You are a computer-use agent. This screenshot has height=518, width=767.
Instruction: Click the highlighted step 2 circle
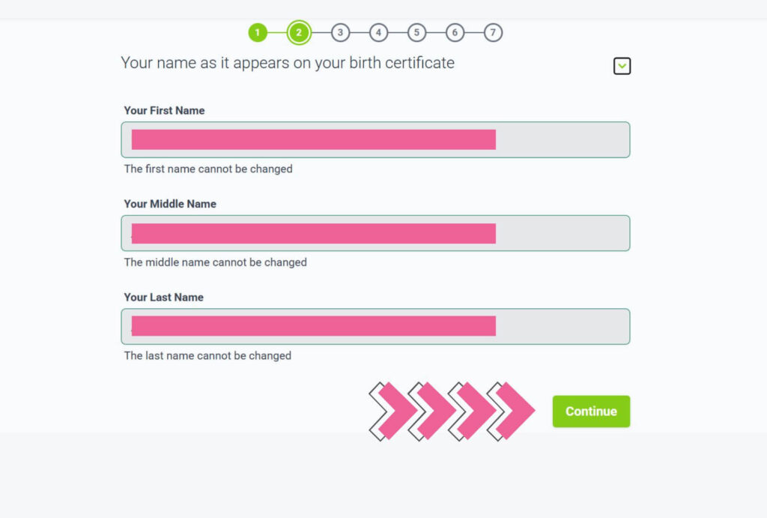[299, 32]
